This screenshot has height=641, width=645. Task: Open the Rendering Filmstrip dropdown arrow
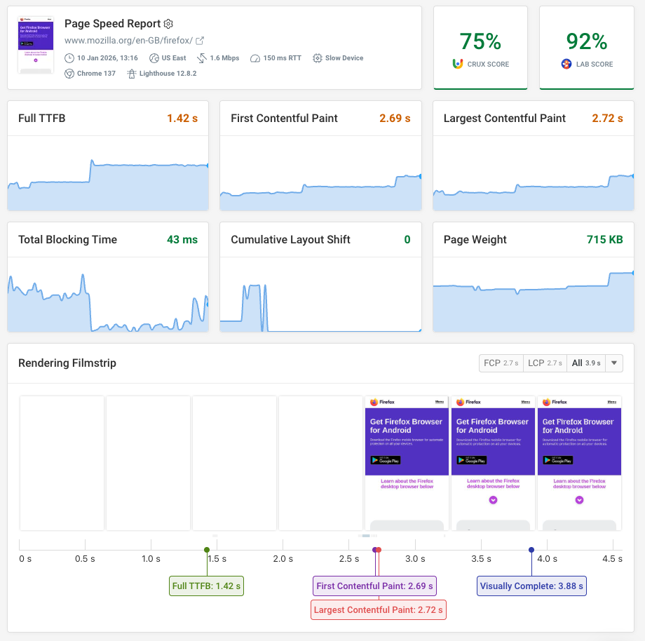pyautogui.click(x=613, y=363)
